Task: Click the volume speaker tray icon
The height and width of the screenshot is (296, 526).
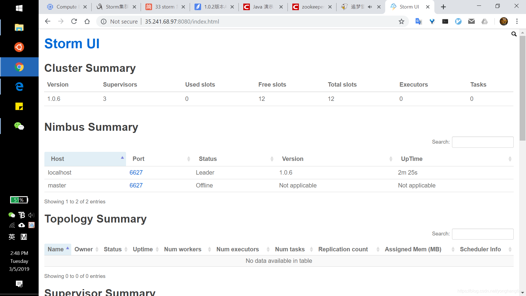Action: pos(31,215)
